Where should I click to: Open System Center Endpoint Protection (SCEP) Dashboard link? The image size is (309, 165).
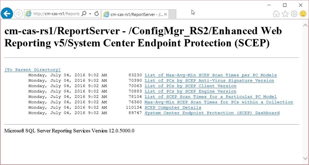tap(212, 113)
